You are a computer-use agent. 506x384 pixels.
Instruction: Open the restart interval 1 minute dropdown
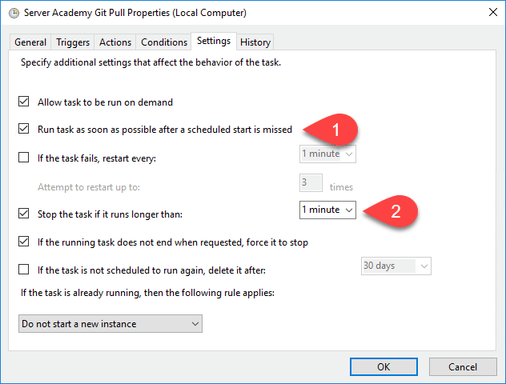click(x=327, y=154)
